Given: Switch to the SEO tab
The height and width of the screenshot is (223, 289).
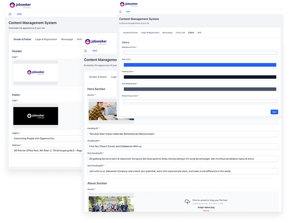Looking at the screenshot, I should click(x=200, y=32).
